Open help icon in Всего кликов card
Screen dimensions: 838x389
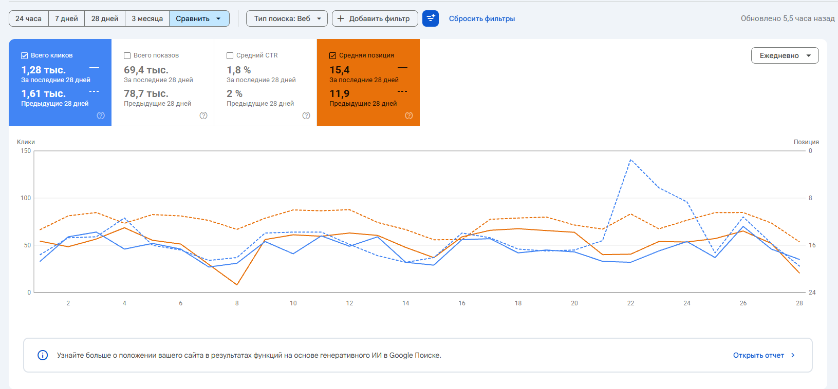pos(101,115)
